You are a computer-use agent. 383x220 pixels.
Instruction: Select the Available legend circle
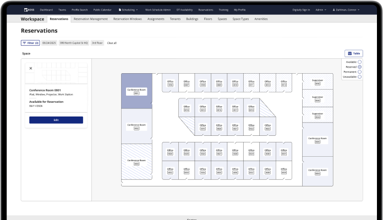[359, 62]
